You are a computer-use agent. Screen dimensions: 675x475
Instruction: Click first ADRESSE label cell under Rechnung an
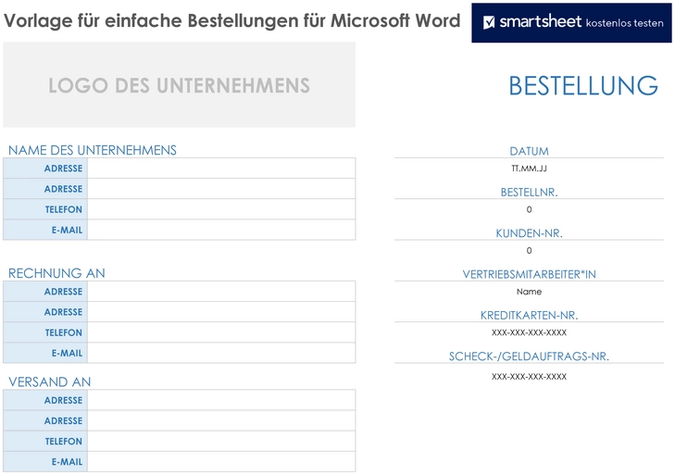point(45,292)
